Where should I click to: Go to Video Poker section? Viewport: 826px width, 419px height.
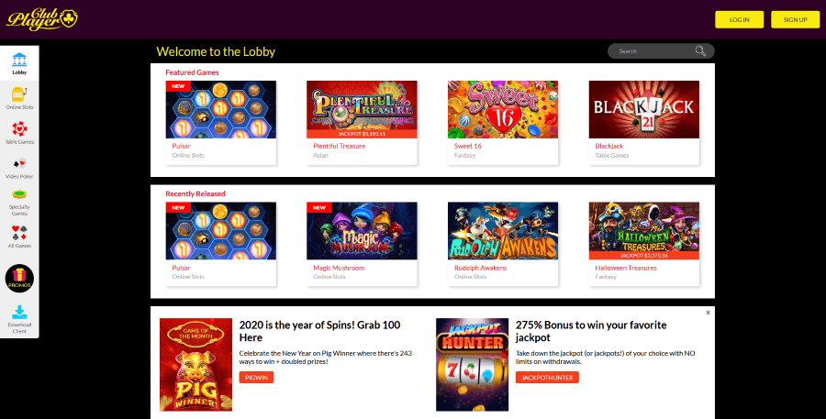19,164
